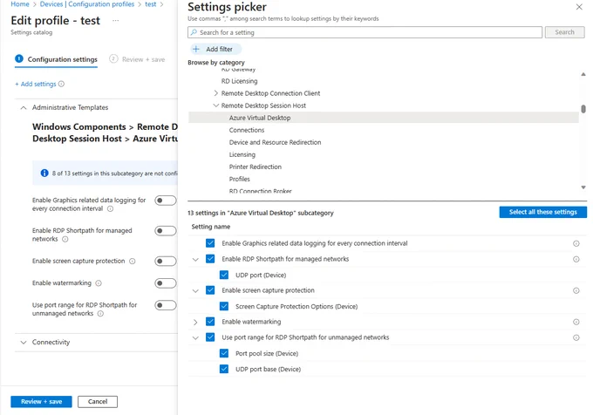Go to the Review + save step tab
Image resolution: width=593 pixels, height=415 pixels.
click(x=137, y=59)
